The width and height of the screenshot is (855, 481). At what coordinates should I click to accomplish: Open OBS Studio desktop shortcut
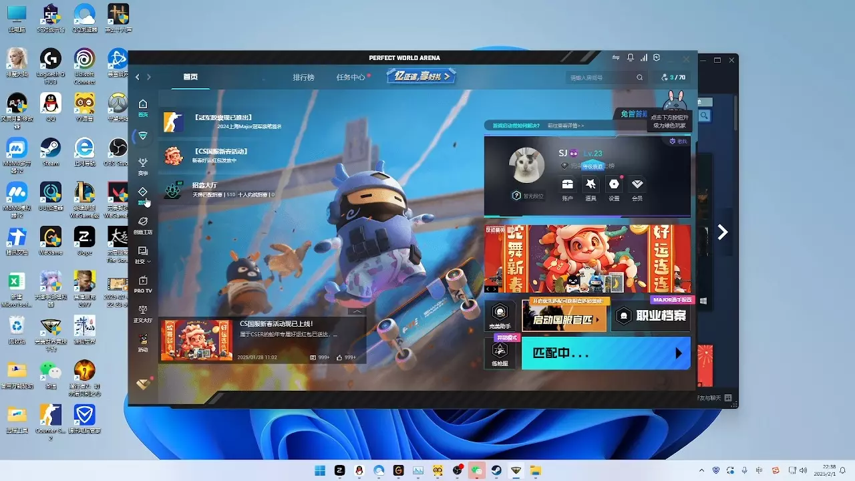[x=118, y=152]
